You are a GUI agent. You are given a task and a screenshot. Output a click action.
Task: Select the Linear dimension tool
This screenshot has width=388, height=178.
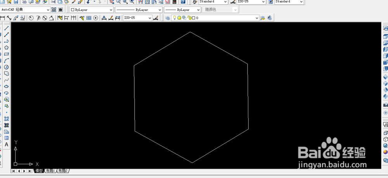[x=2, y=18]
